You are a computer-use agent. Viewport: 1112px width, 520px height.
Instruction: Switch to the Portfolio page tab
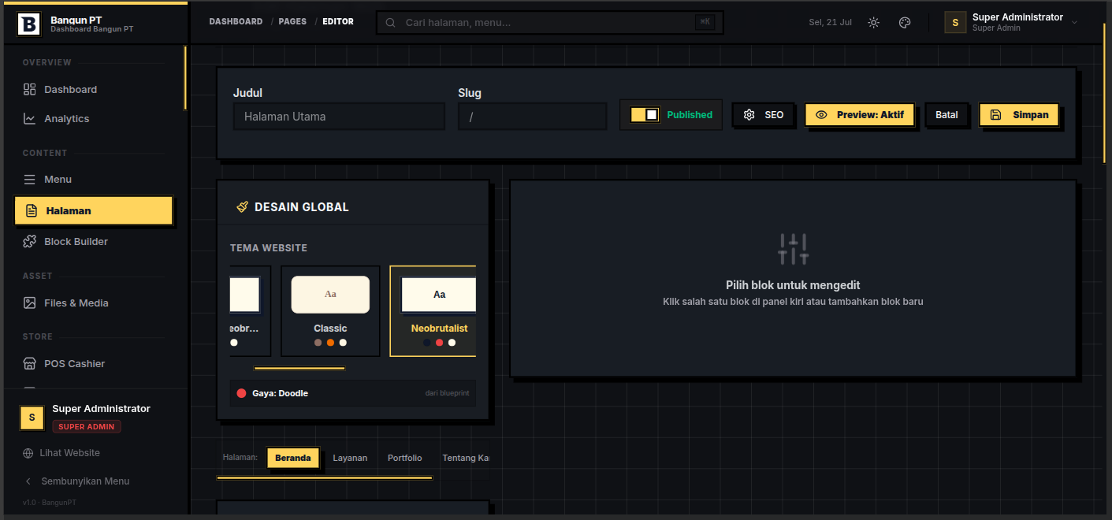(x=405, y=458)
